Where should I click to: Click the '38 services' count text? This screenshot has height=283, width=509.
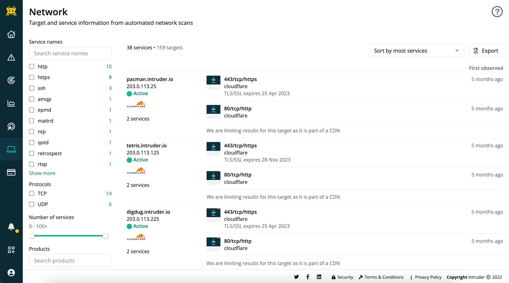point(139,48)
